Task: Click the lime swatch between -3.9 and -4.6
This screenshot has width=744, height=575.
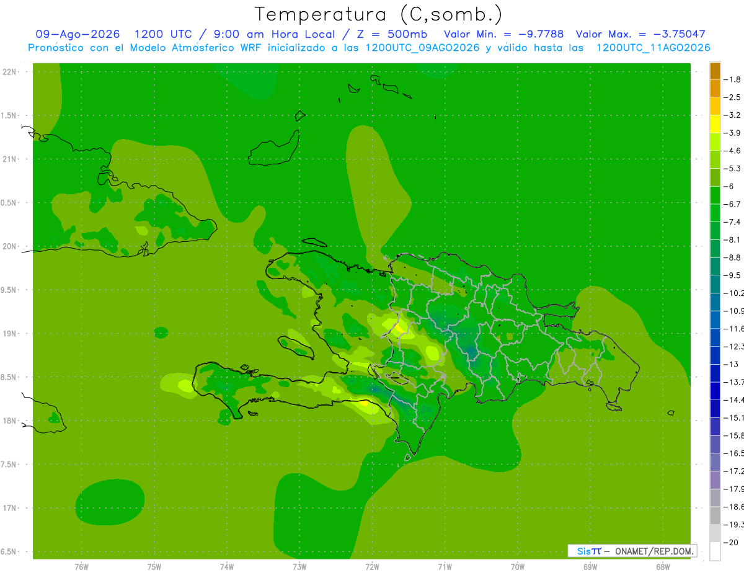Action: point(715,142)
